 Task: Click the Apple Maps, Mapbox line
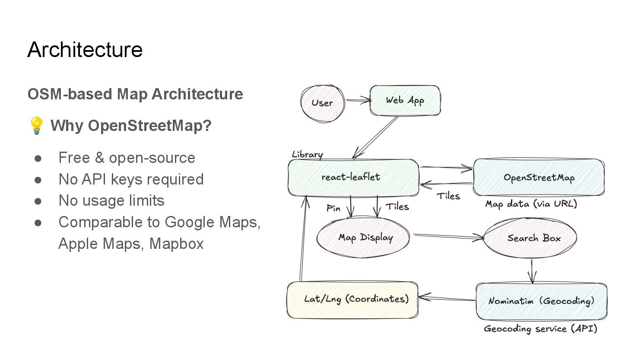coord(131,244)
